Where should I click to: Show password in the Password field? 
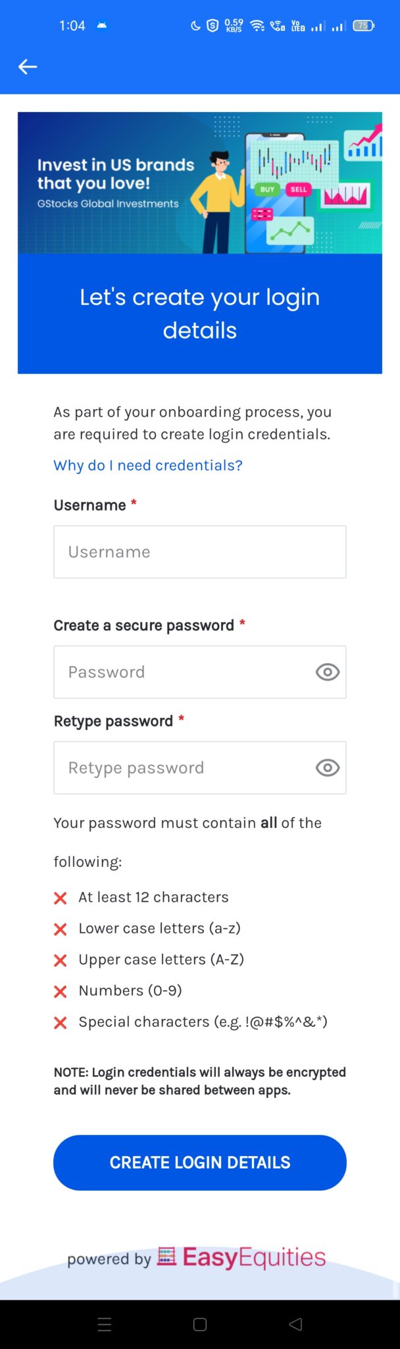click(x=328, y=672)
